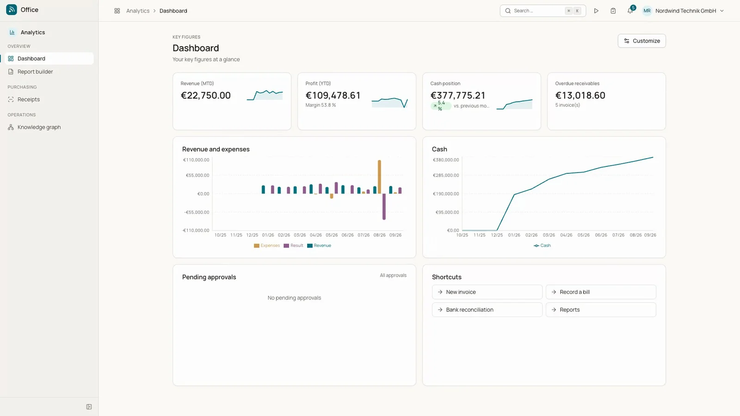Open the notifications bell
Image resolution: width=740 pixels, height=416 pixels.
[x=630, y=11]
